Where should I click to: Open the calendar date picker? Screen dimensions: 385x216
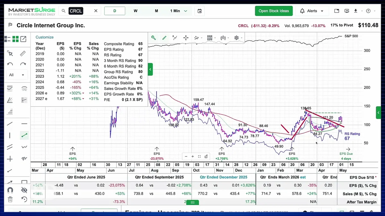coord(200,11)
